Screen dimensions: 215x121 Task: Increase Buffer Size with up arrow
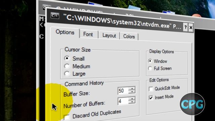(132, 88)
